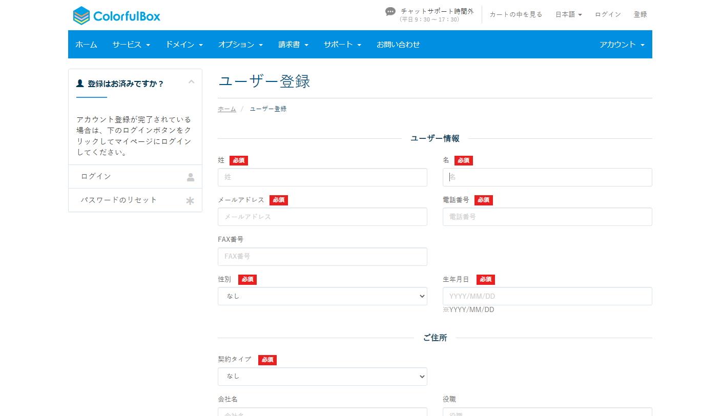The image size is (723, 416).
Task: Click the ホーム breadcrumb link
Action: (227, 109)
